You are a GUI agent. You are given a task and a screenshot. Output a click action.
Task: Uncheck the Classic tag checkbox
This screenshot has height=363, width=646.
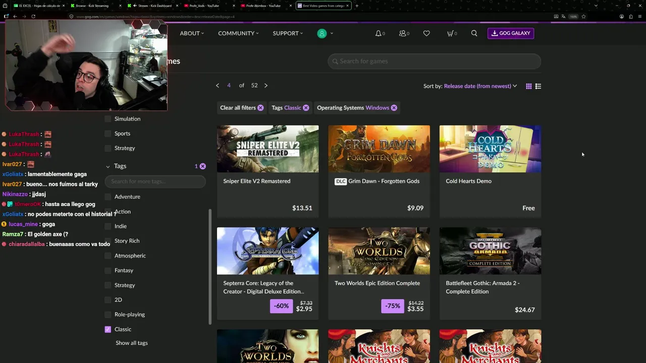[107, 329]
